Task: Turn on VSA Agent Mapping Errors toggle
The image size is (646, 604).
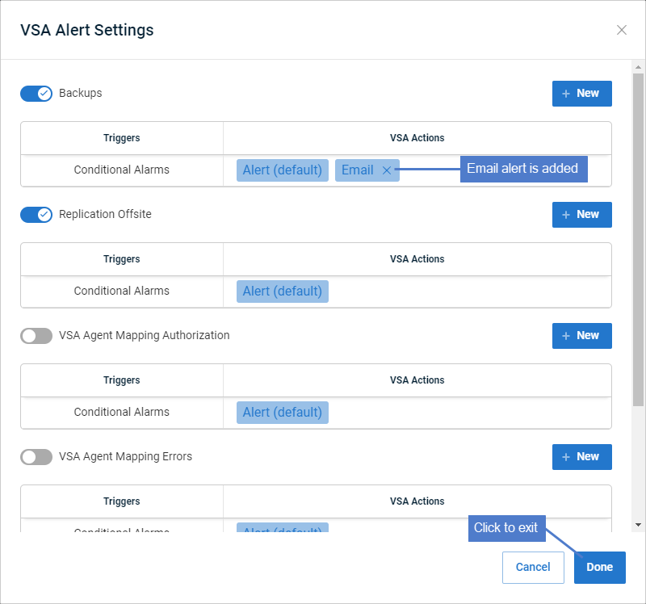Action: click(x=36, y=457)
